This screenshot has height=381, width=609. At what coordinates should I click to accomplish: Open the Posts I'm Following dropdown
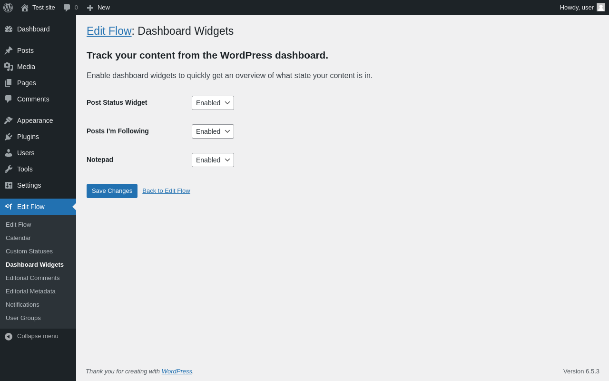coord(213,131)
